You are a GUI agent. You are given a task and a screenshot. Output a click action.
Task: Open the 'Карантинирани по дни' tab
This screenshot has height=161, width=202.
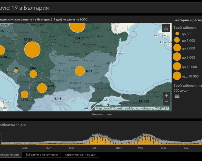point(81,155)
